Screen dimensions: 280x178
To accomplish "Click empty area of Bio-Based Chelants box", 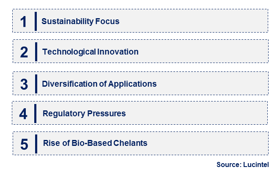I will click(x=207, y=143).
